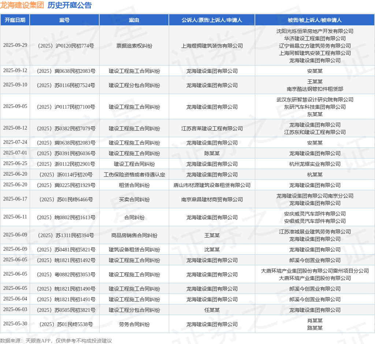375x344 pixels.
Task: Click the 商品房销售合同纠纷 cause cell
Action: tap(134, 235)
